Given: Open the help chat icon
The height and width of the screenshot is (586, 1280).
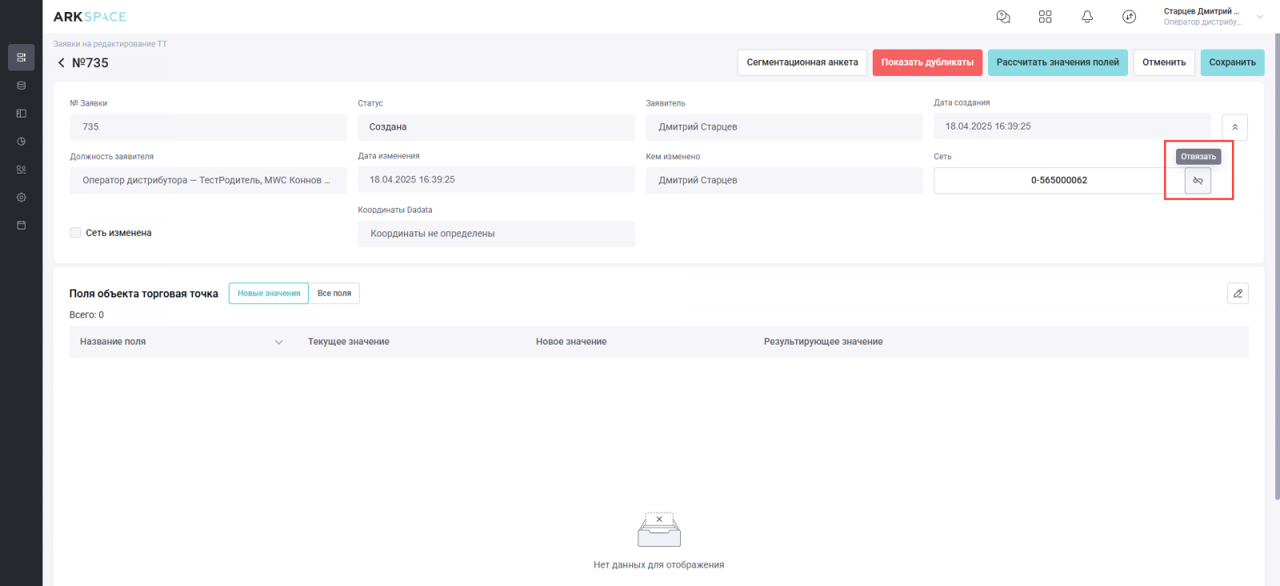Looking at the screenshot, I should [x=1003, y=17].
